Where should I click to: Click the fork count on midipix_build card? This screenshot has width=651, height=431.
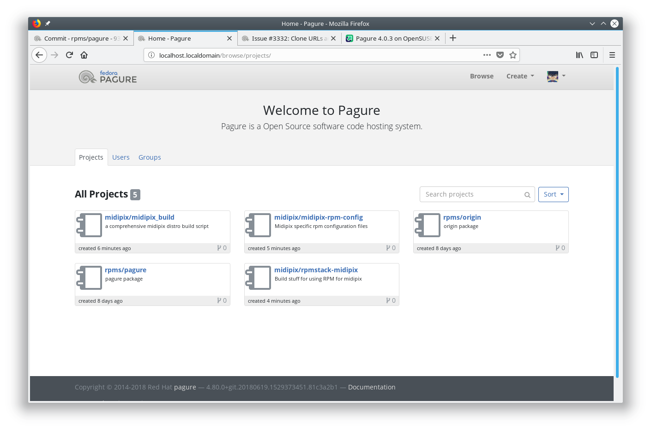click(222, 248)
